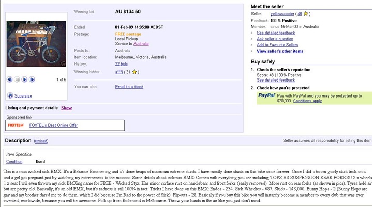Open the revised description link
372x207 pixels.
click(41, 141)
